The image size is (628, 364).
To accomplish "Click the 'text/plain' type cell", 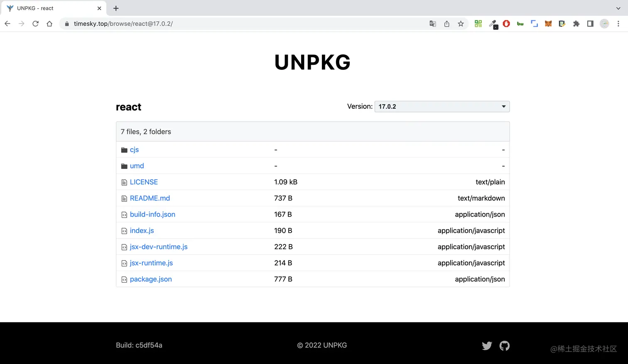I will coord(490,182).
